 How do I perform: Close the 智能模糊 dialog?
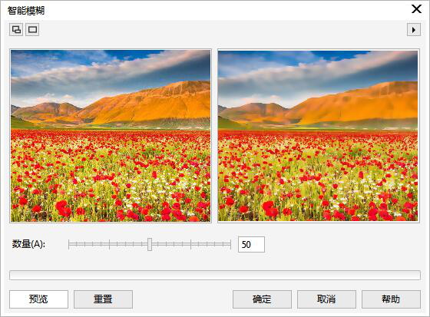(416, 9)
